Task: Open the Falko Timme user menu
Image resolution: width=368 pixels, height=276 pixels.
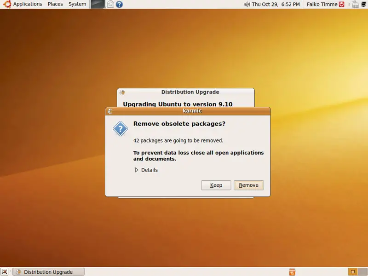Action: tap(322, 4)
